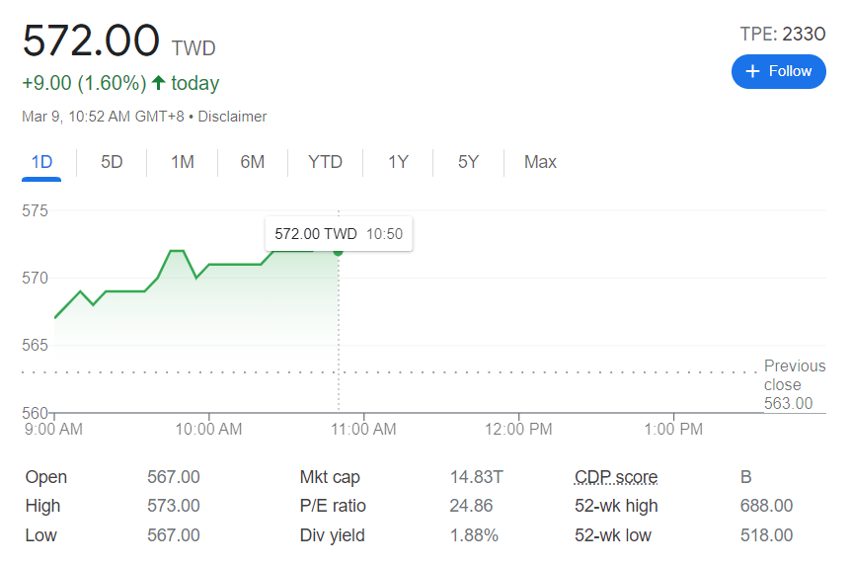Select the Max range tab

pyautogui.click(x=540, y=162)
